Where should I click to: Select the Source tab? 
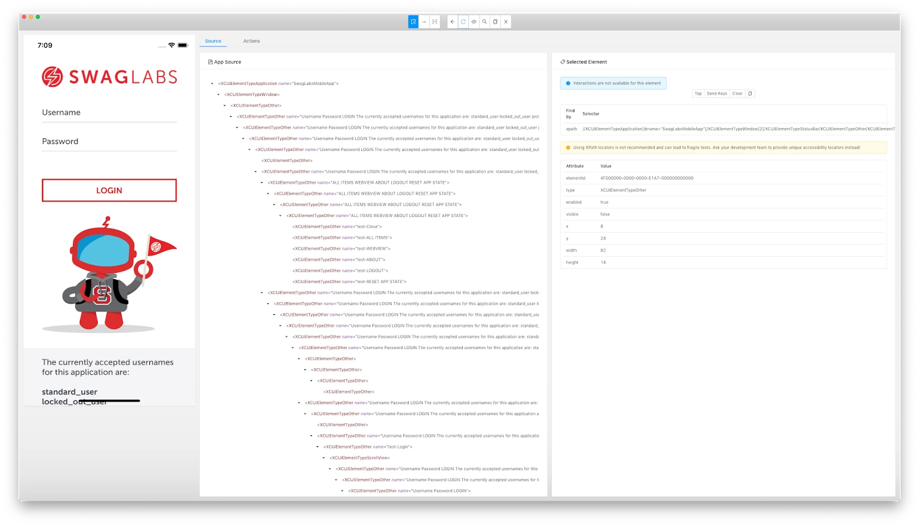213,41
